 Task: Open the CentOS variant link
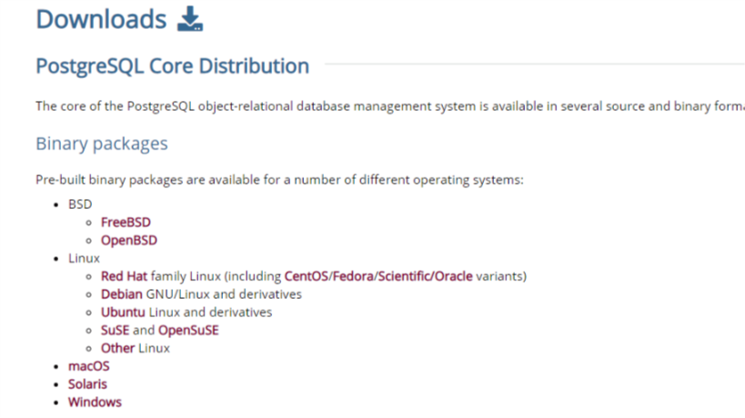(x=307, y=276)
